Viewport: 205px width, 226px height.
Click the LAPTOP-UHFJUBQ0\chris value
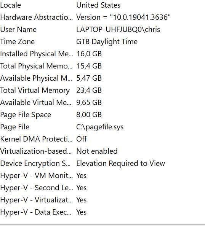tap(118, 30)
